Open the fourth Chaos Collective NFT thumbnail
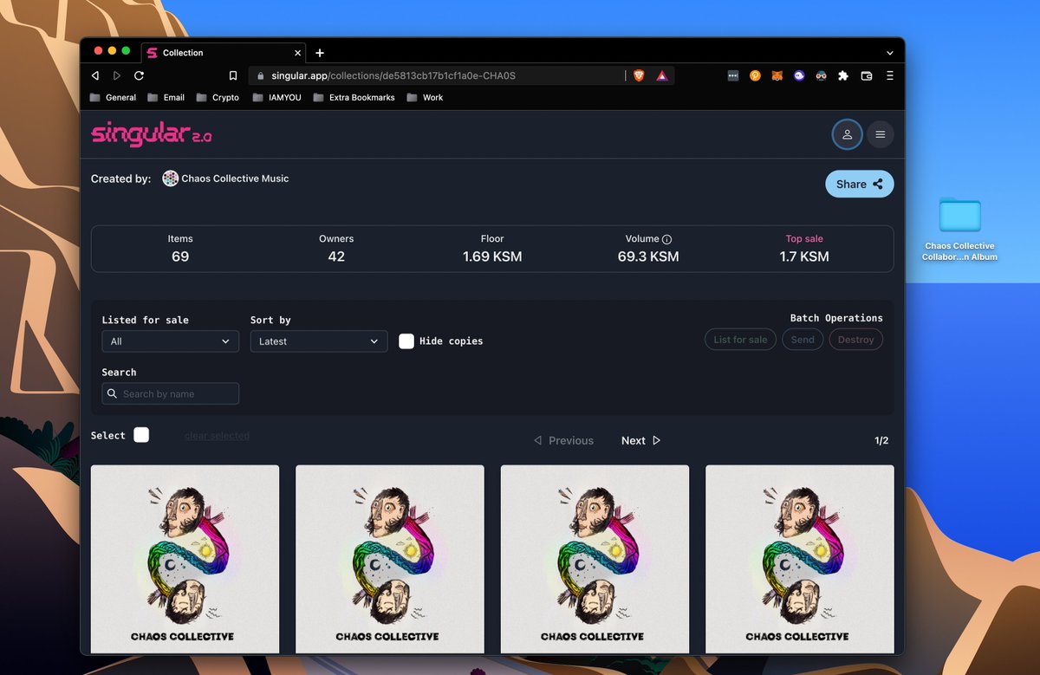 [x=800, y=559]
